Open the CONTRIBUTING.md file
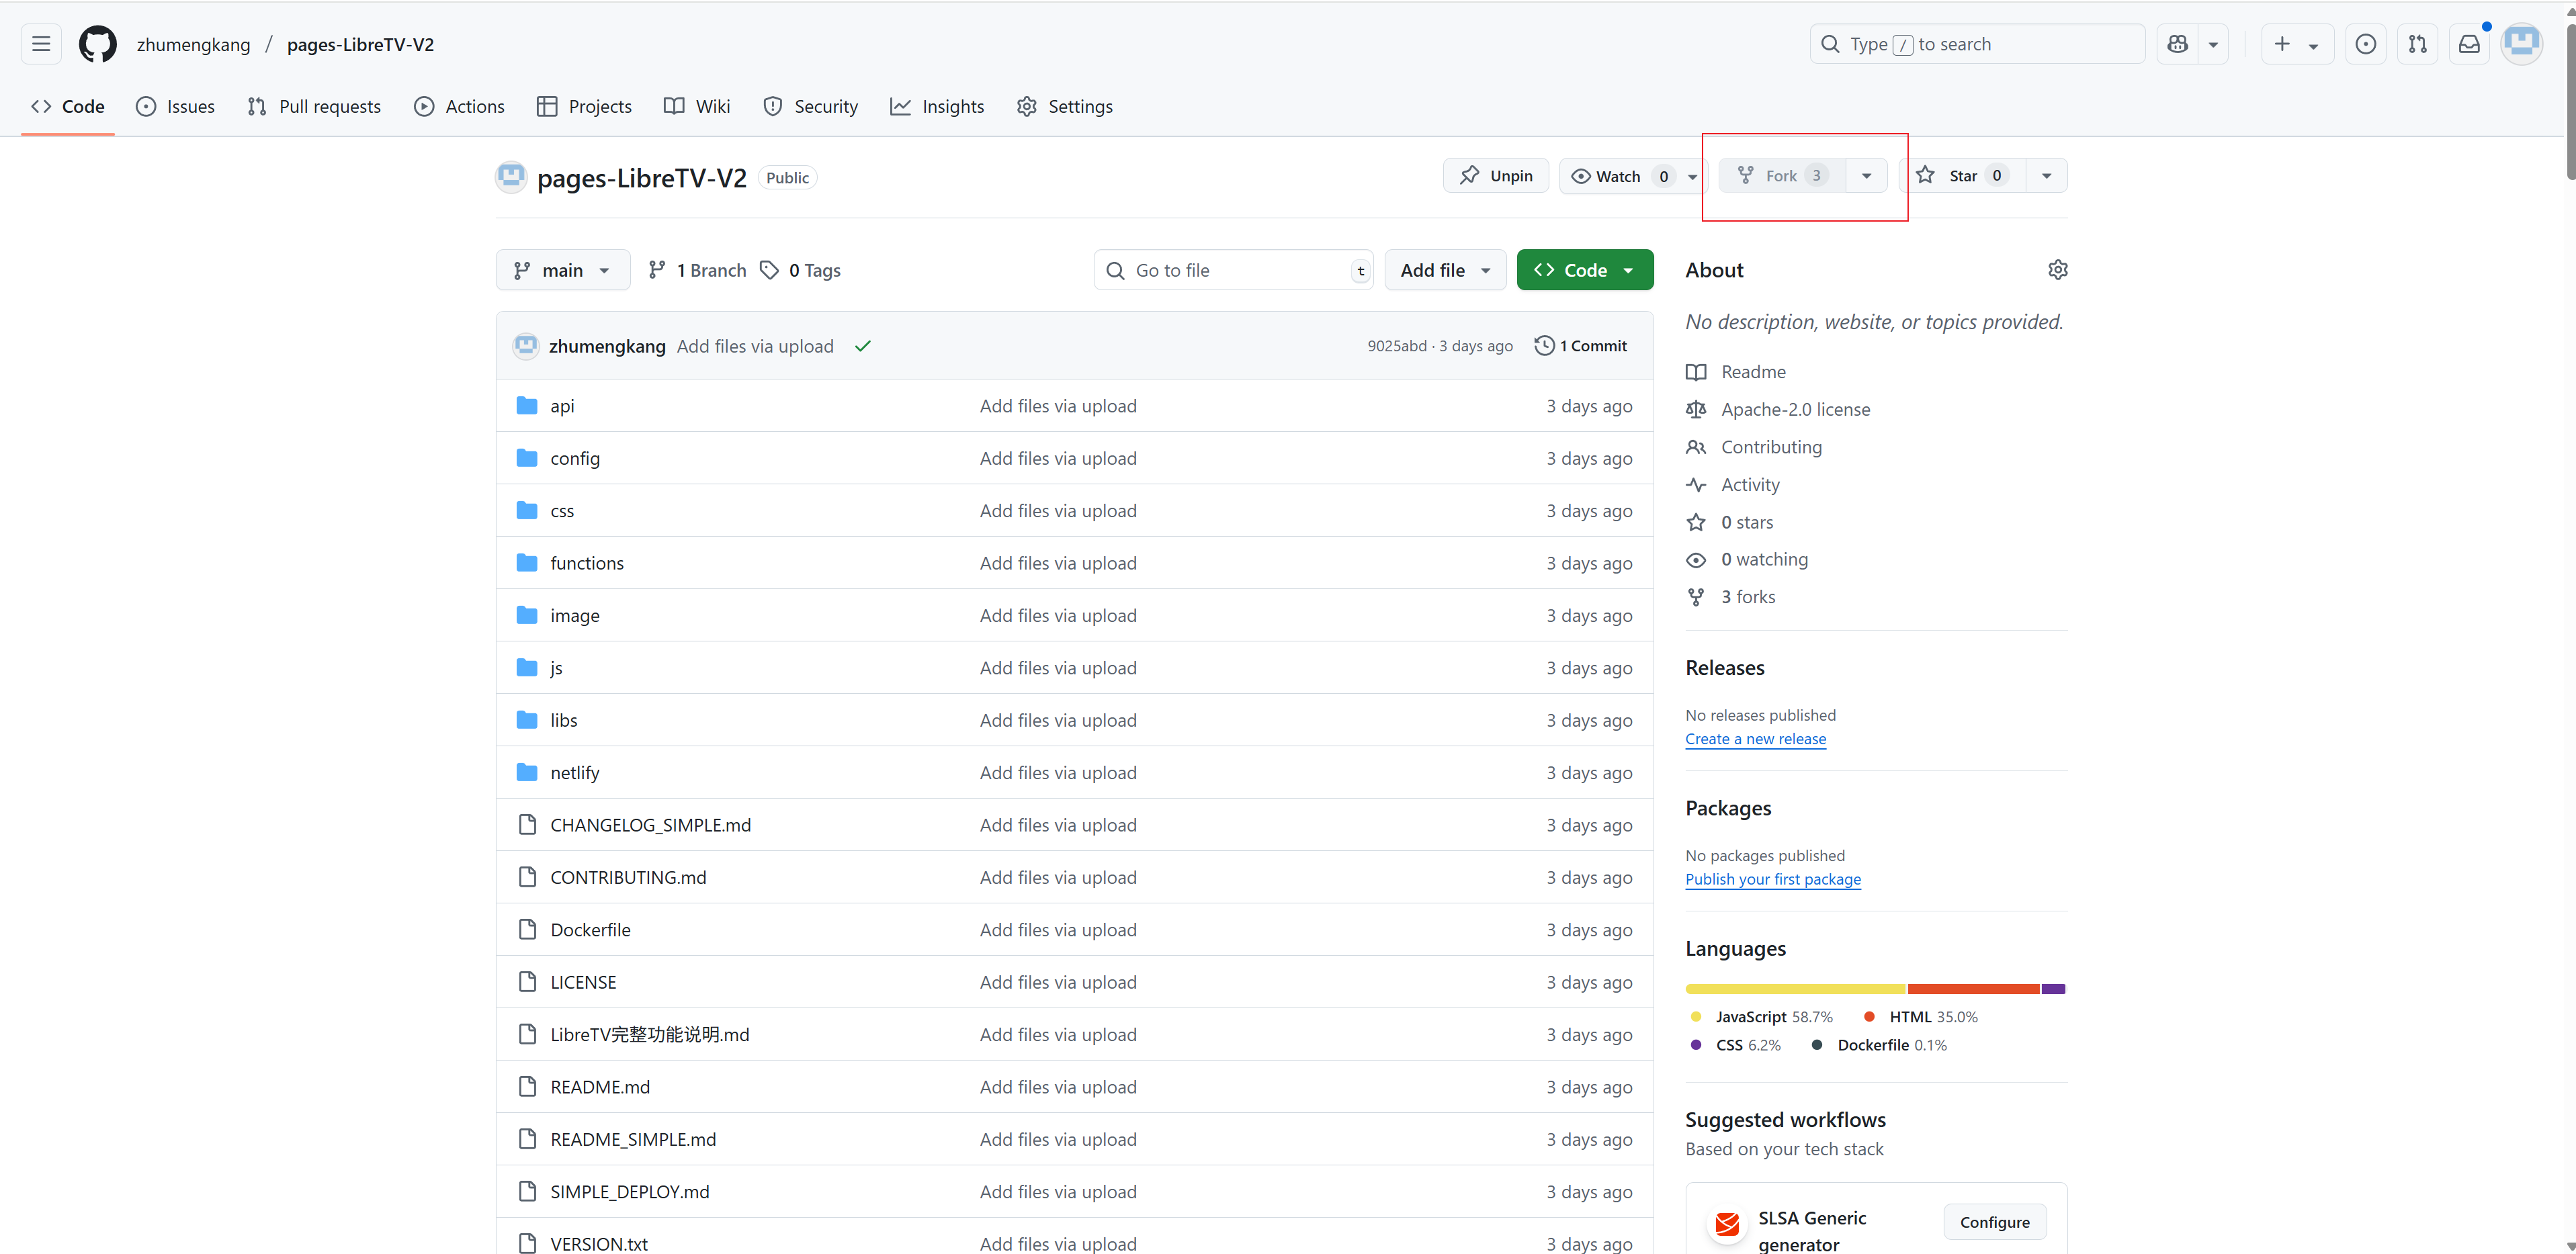This screenshot has width=2576, height=1254. tap(628, 877)
